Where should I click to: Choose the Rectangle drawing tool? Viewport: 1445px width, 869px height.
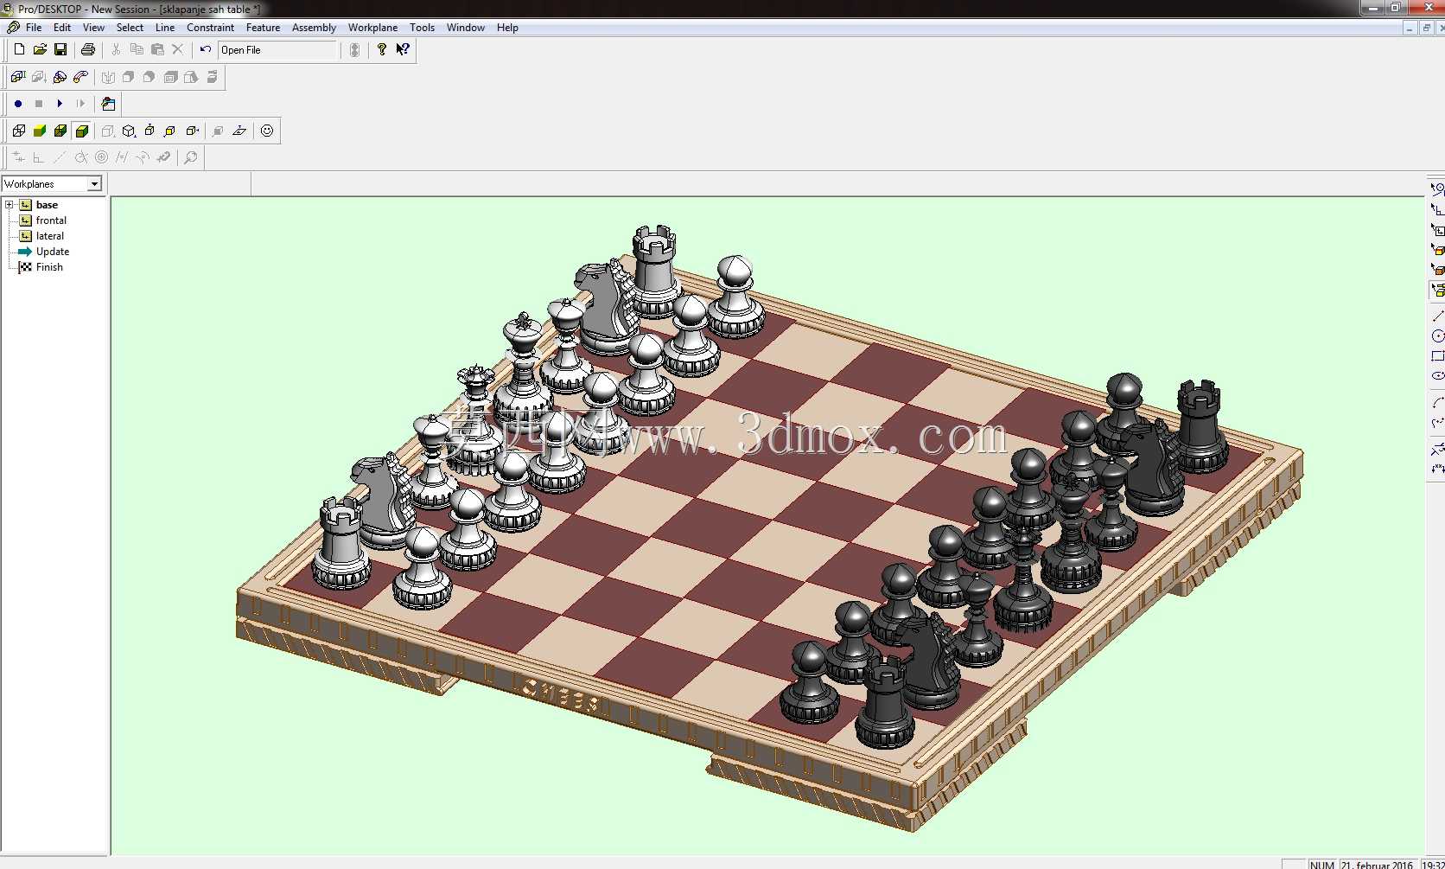pos(1437,356)
